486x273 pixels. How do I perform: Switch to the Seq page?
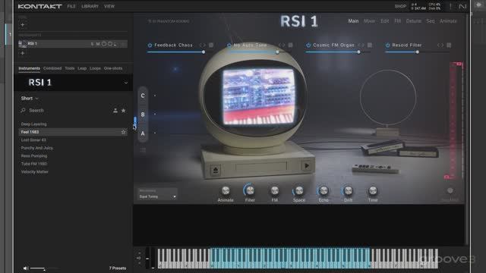[431, 21]
